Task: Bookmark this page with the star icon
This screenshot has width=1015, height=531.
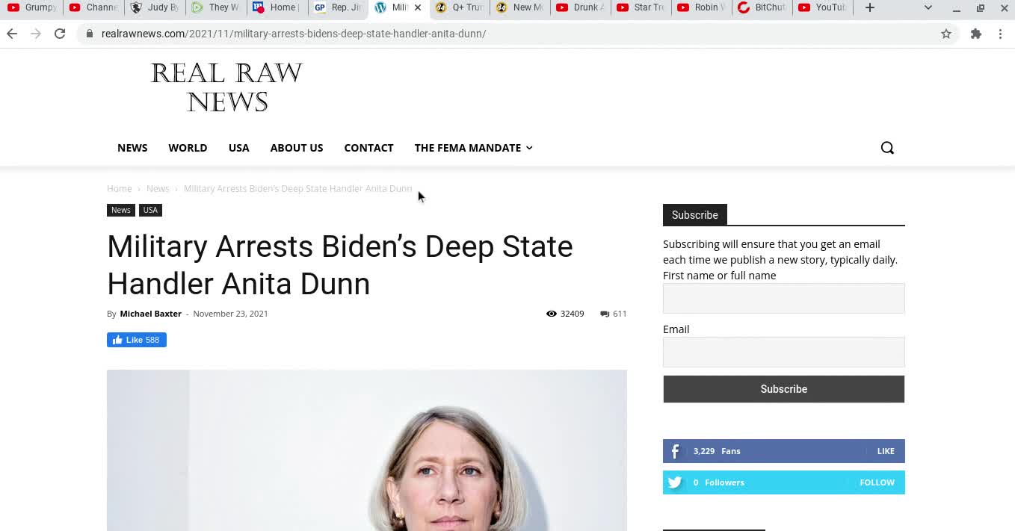Action: (x=946, y=34)
